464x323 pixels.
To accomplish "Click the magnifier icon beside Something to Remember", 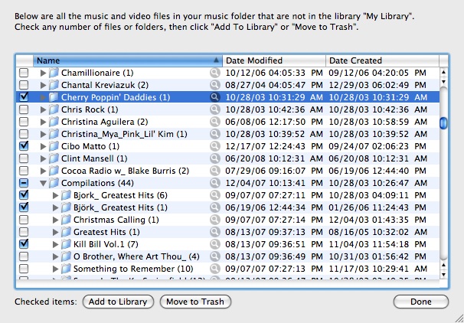I will point(215,269).
